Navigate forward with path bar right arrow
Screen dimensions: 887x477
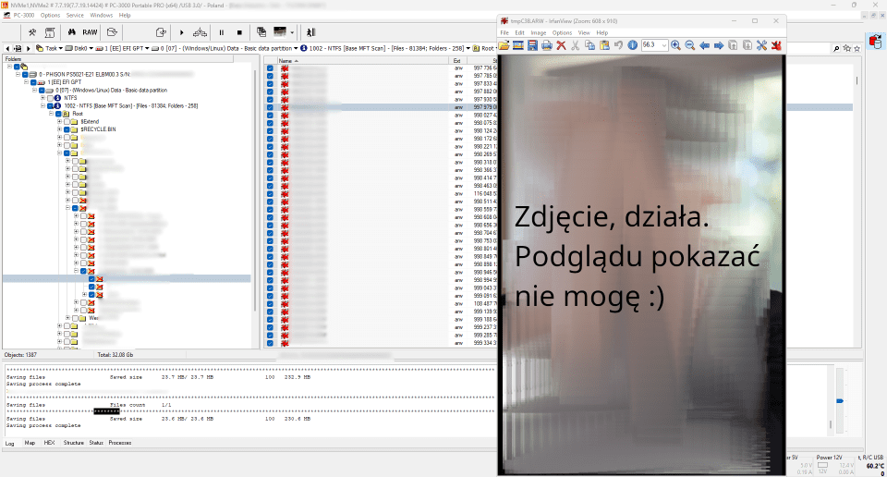pos(29,49)
